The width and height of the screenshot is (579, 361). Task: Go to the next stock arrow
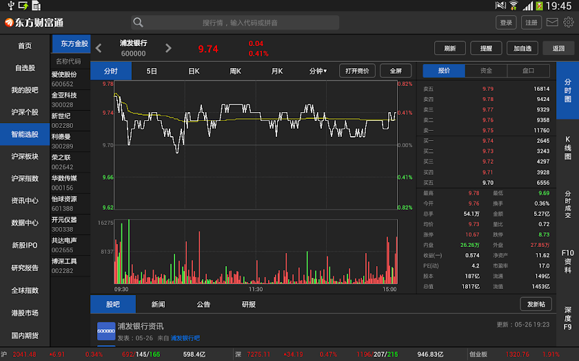[168, 48]
